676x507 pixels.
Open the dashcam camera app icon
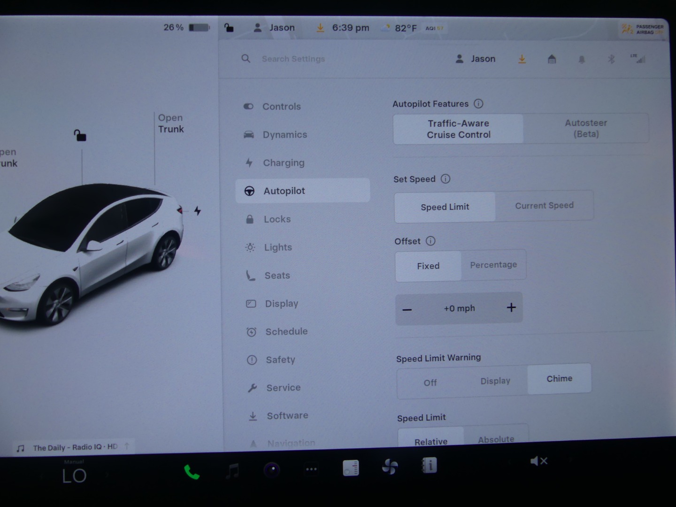[x=272, y=469]
